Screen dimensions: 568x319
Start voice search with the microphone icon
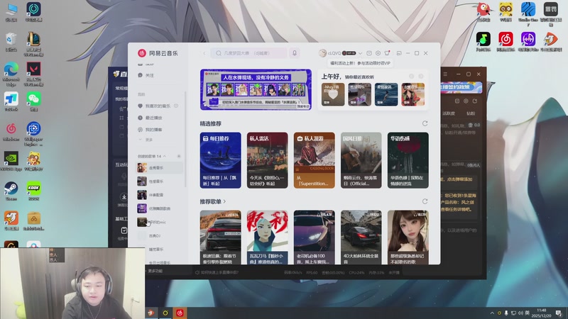click(x=295, y=53)
